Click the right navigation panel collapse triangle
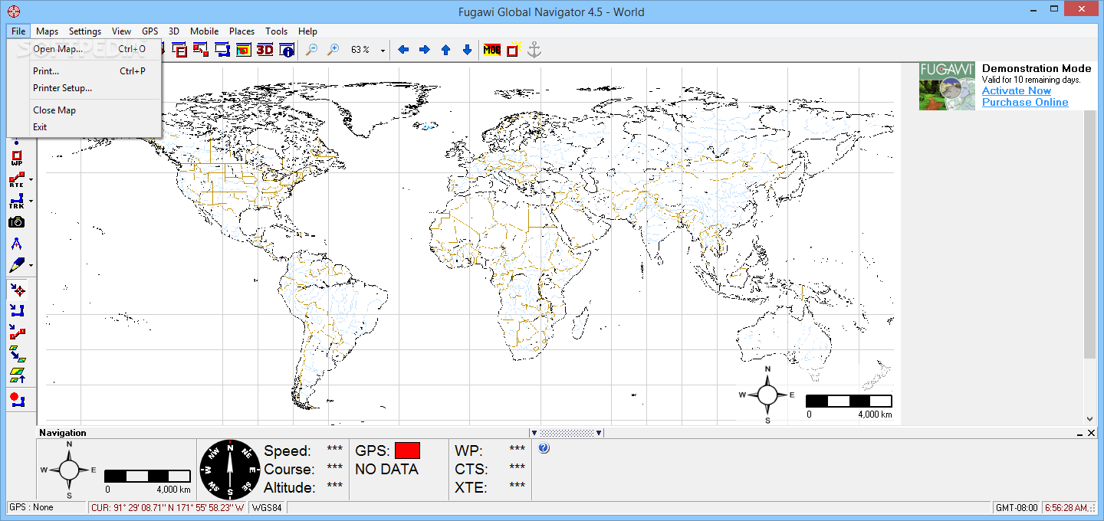This screenshot has width=1104, height=521. click(599, 433)
